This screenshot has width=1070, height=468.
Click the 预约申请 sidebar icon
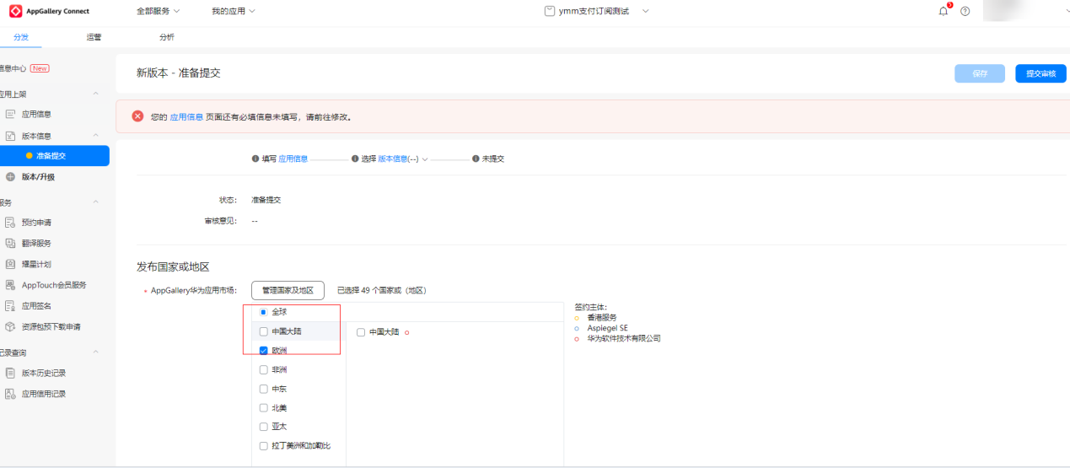click(11, 223)
